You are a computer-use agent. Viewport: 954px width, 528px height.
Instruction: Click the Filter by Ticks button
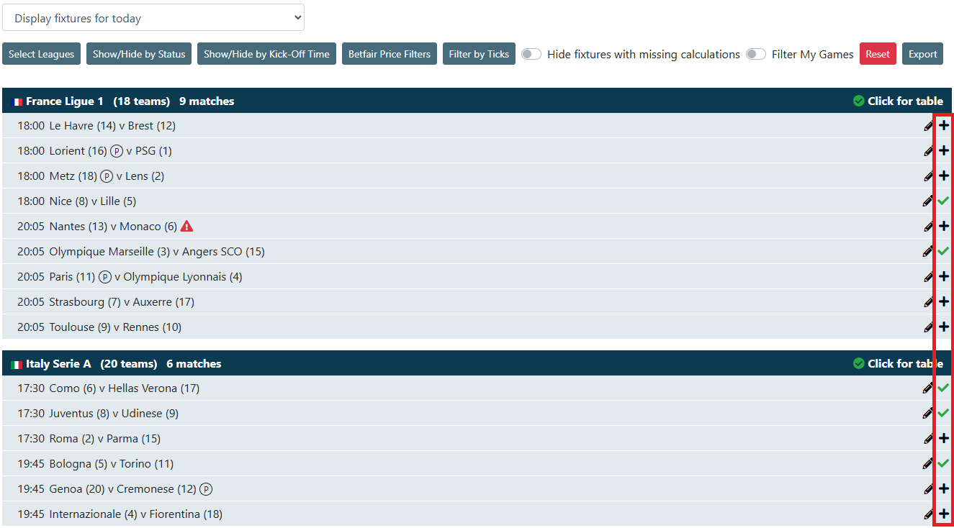pos(479,54)
